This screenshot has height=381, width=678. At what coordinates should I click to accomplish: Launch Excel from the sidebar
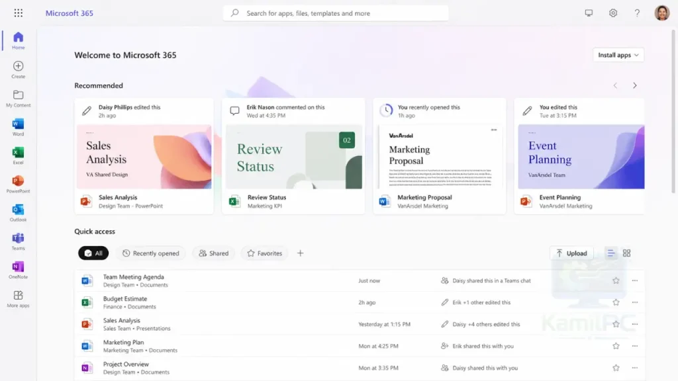point(18,155)
